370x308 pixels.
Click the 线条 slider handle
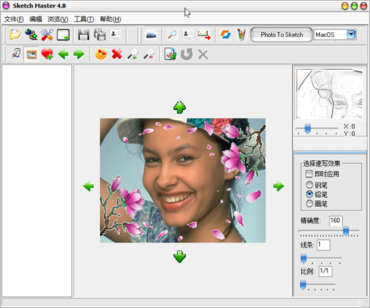[x=304, y=259]
